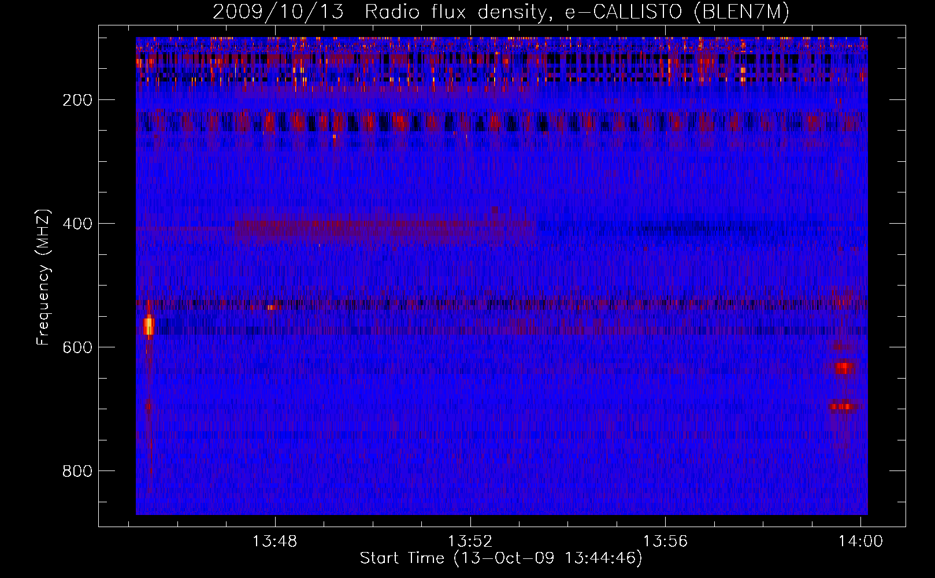This screenshot has width=935, height=578.
Task: Click the 600 frequency tick label
Action: [78, 347]
